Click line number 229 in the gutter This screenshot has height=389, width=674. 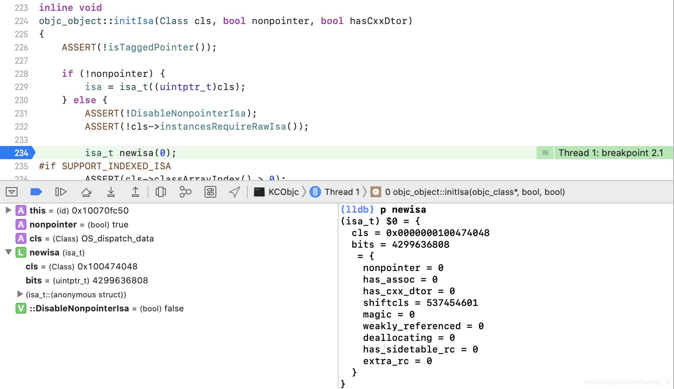pyautogui.click(x=21, y=87)
